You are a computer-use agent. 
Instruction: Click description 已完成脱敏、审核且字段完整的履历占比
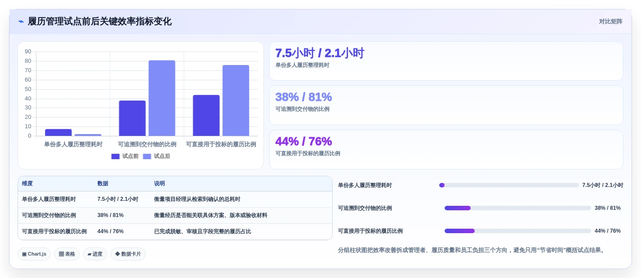click(x=203, y=231)
